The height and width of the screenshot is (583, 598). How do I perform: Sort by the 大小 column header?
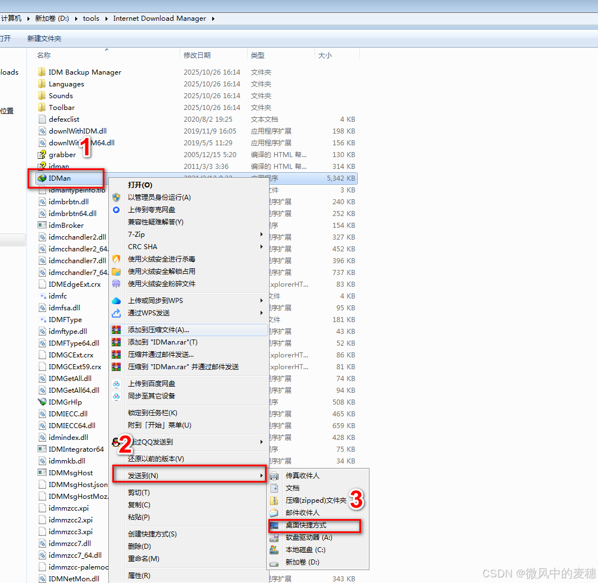coord(337,55)
